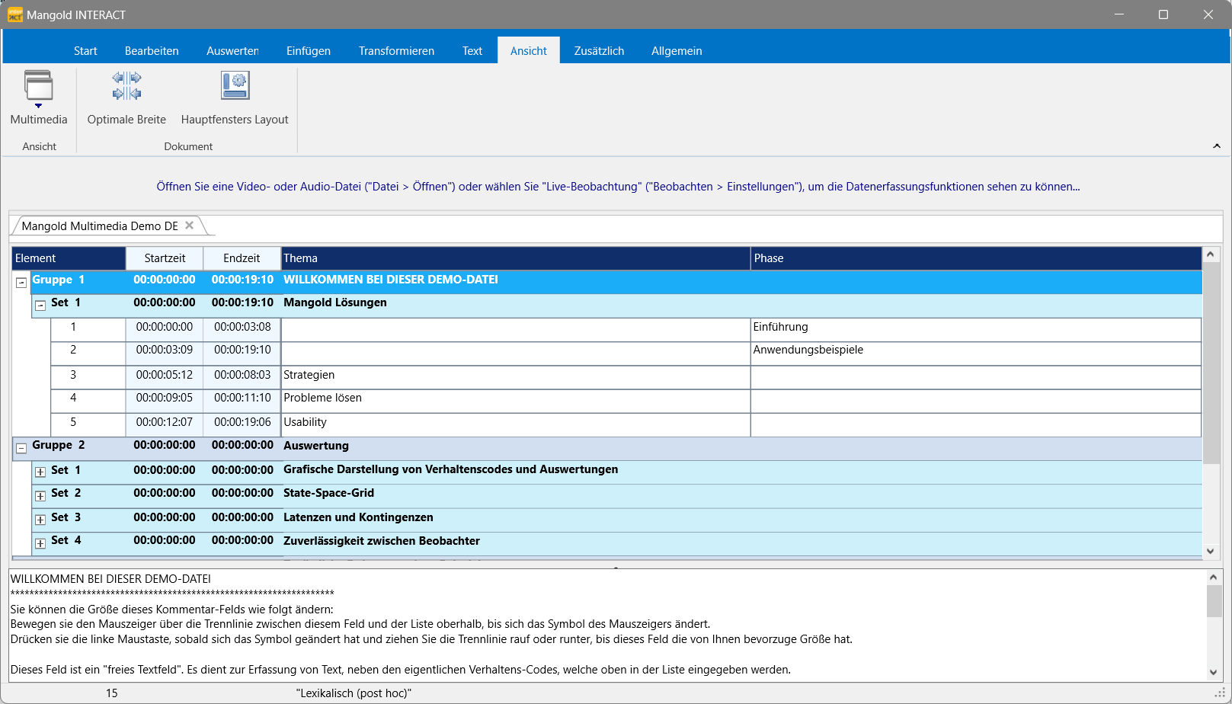
Task: Maximize the Mangold INTERACT window
Action: point(1163,14)
